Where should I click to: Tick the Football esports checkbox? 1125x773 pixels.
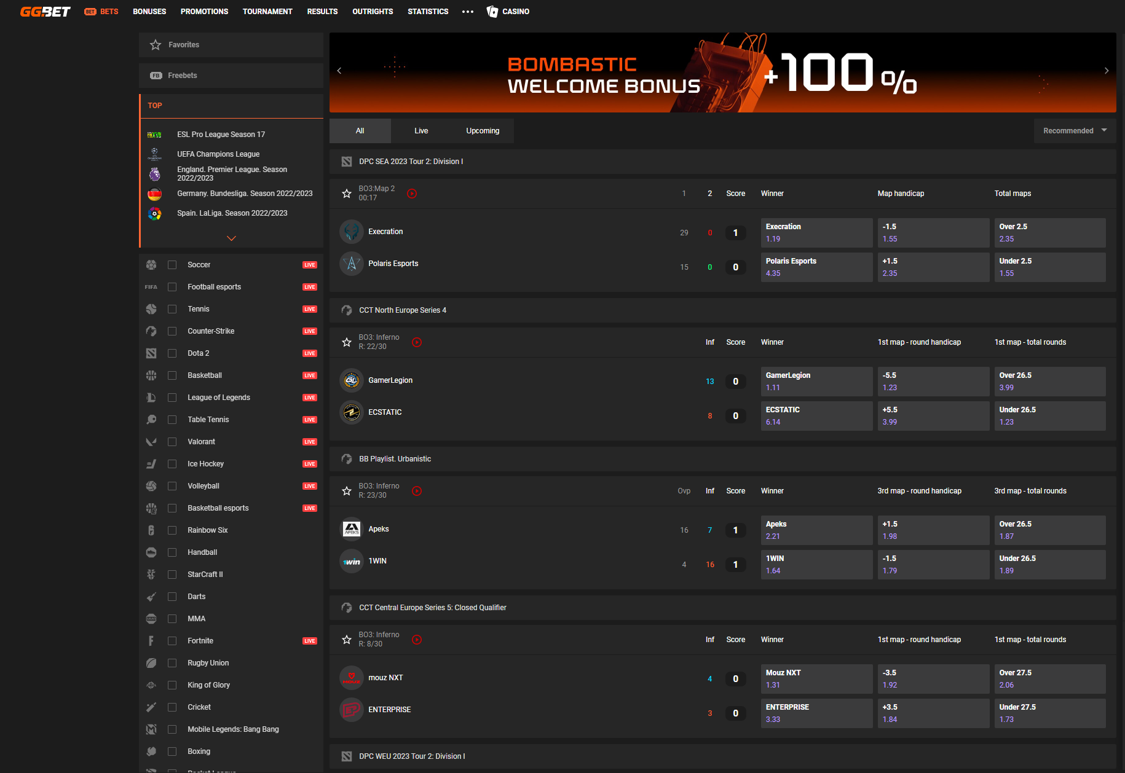coord(172,287)
